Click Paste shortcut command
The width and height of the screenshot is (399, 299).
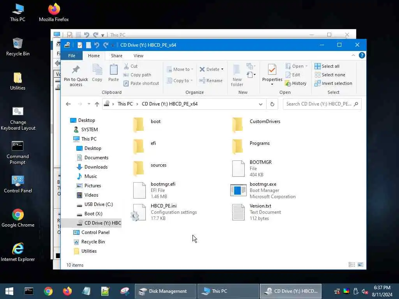141,83
